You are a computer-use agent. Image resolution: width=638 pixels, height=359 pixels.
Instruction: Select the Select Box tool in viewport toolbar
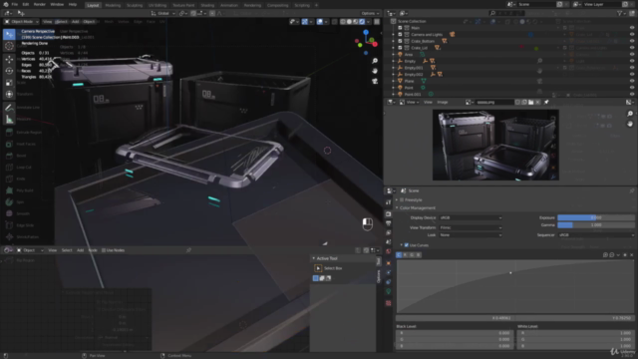click(x=9, y=34)
